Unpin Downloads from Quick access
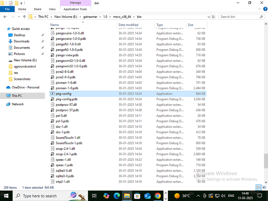 [x=42, y=41]
